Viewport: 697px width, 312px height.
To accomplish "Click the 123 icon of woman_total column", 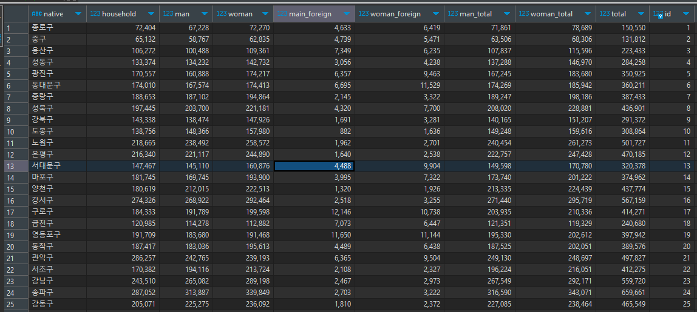I will click(524, 14).
